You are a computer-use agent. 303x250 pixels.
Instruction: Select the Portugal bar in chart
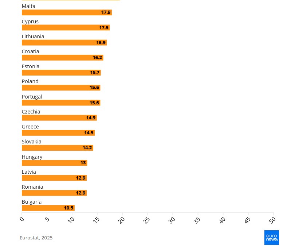[61, 103]
